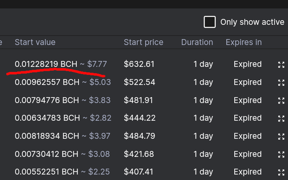Click the 0.00730412 BCH entry
Image resolution: width=288 pixels, height=180 pixels.
click(47, 154)
